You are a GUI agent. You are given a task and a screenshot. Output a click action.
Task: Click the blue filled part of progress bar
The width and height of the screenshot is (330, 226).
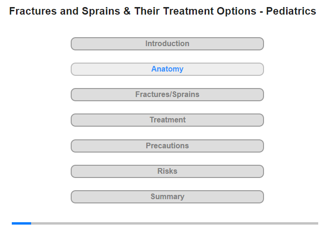pos(22,223)
